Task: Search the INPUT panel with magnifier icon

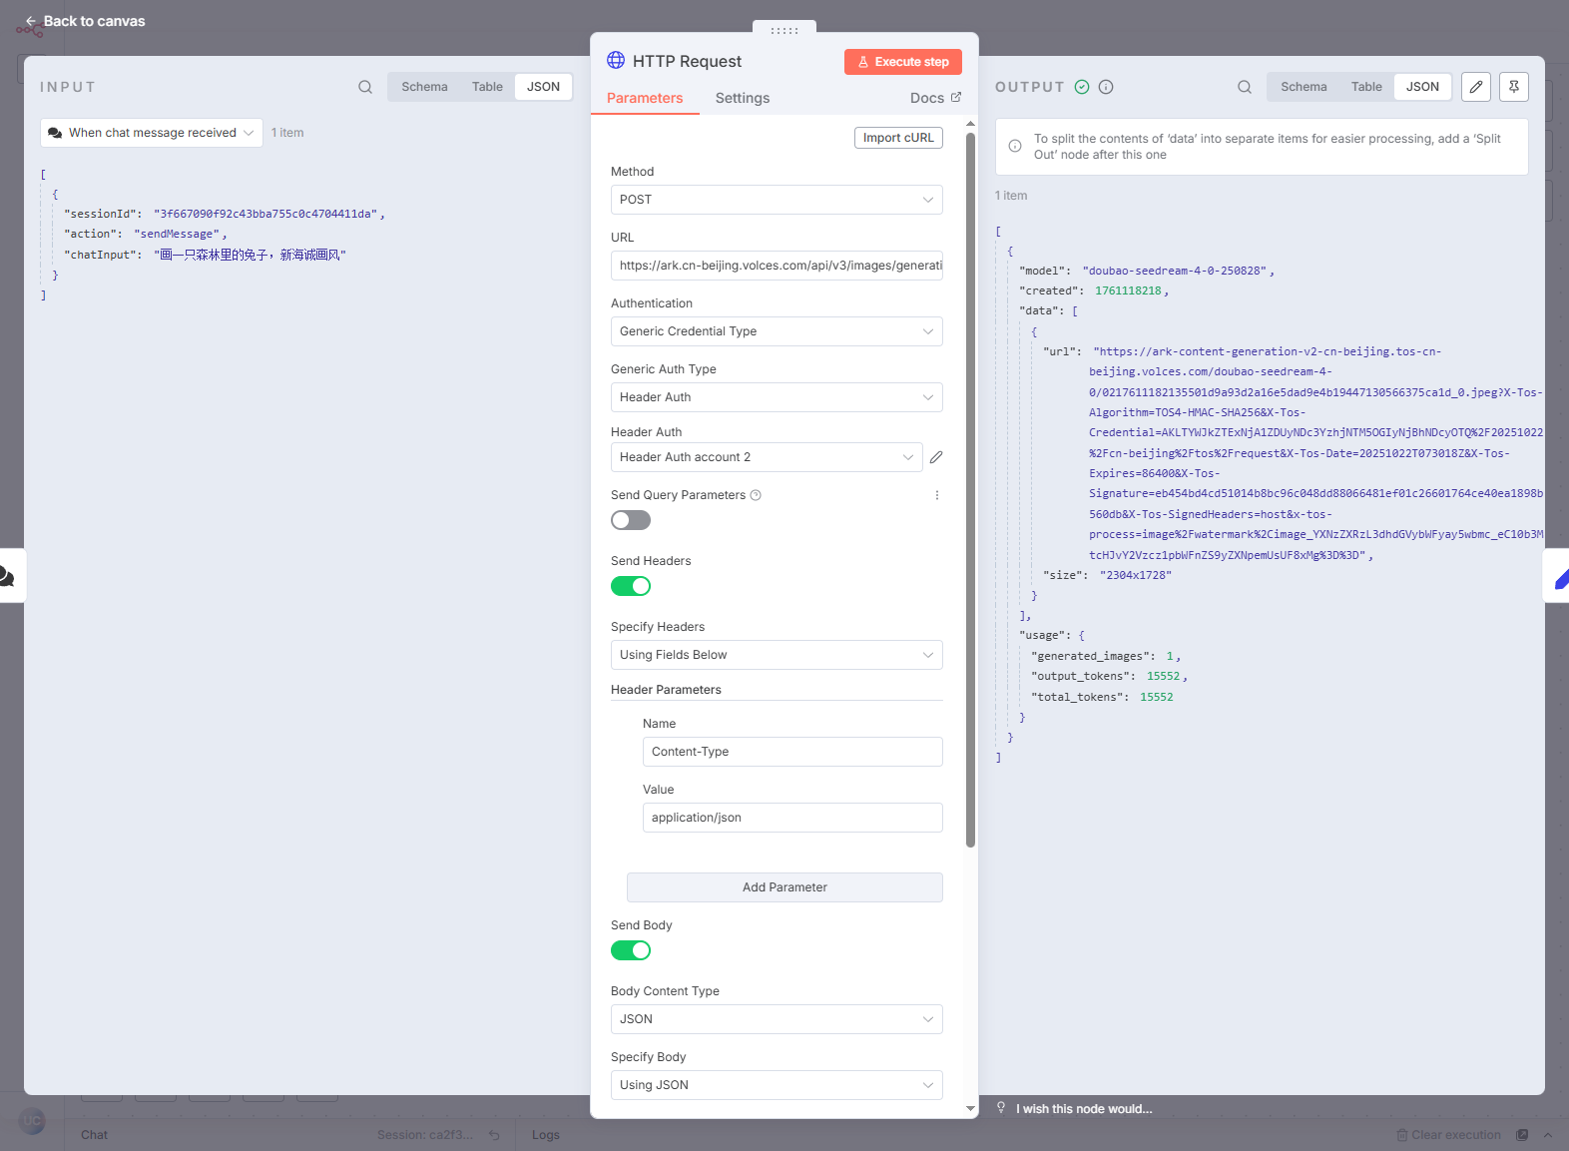Action: point(365,87)
